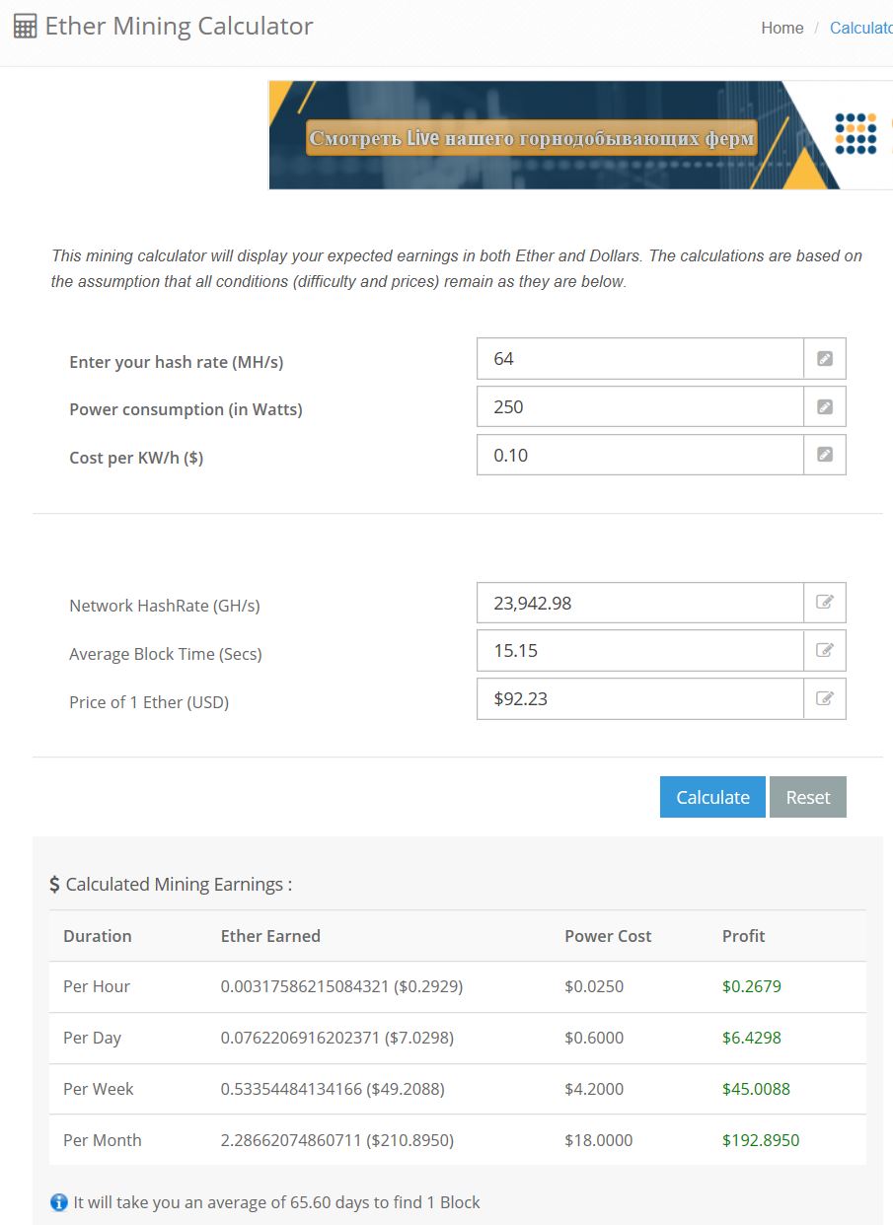Focus the hash rate input field
Screen dimensions: 893x1225
point(639,359)
